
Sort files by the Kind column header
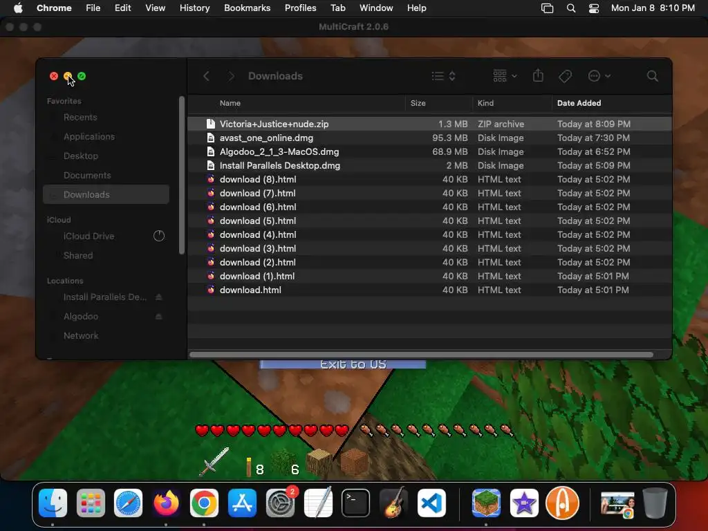click(x=485, y=103)
